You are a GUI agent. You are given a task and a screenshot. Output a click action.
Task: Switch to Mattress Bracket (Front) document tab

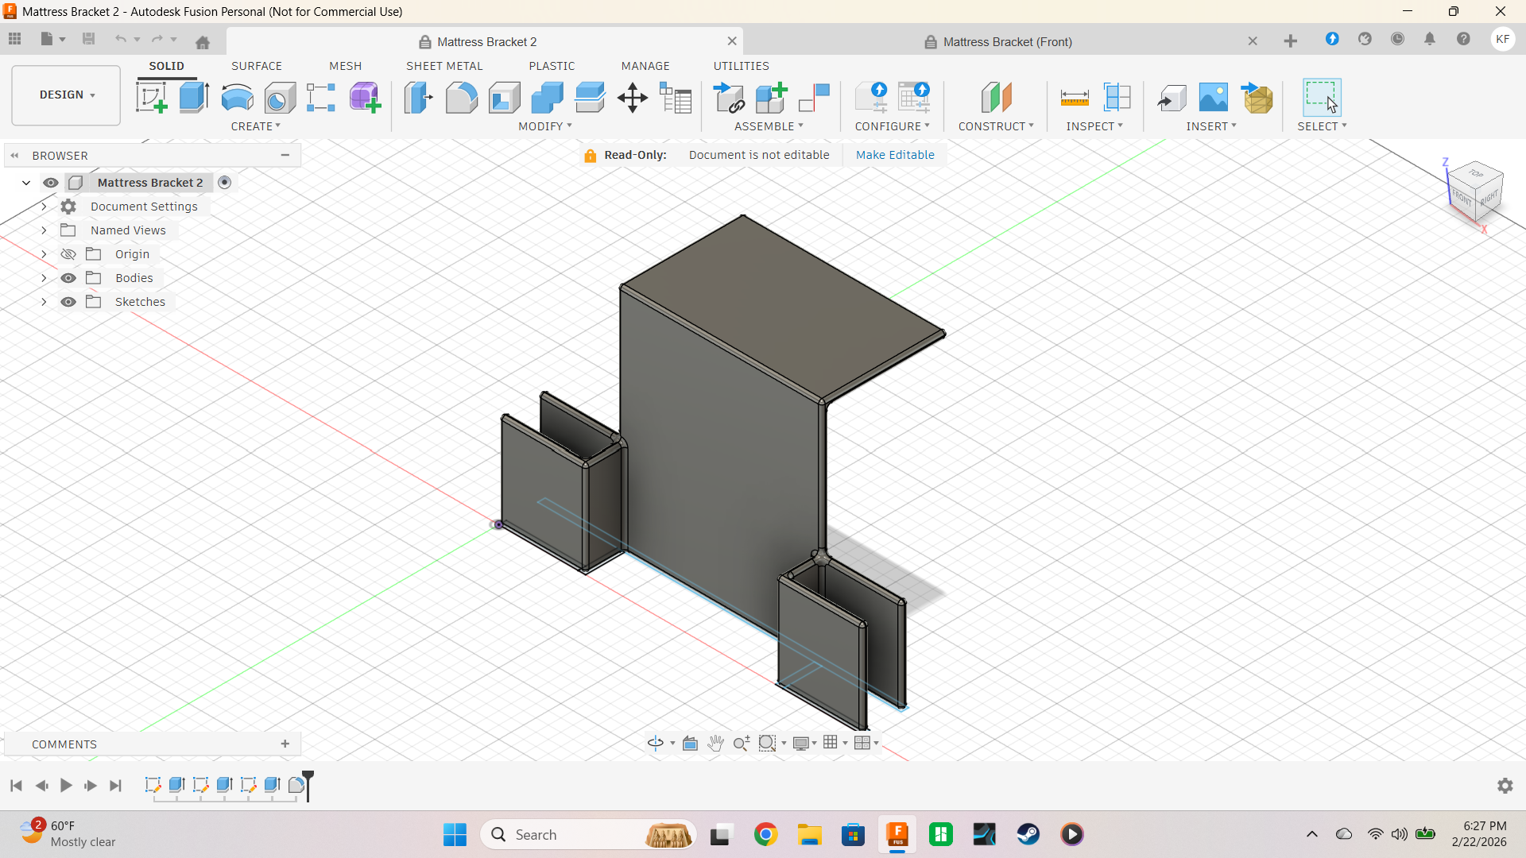coord(1007,41)
